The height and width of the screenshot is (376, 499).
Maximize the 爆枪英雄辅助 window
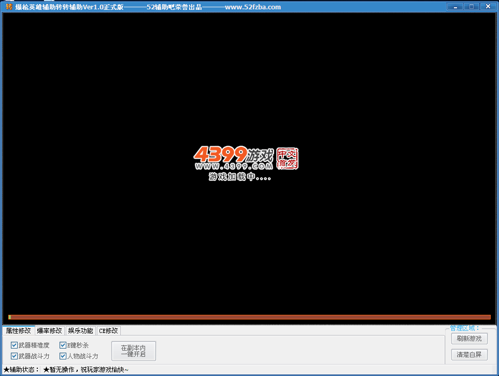[x=472, y=7]
